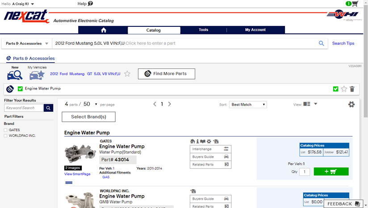This screenshot has width=368, height=208.
Task: Click the search magnifier in part search bar
Action: tap(321, 43)
